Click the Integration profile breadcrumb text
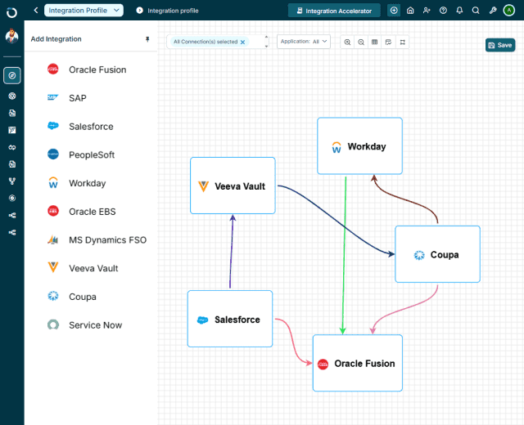Viewport: 524px width, 425px height. [173, 11]
